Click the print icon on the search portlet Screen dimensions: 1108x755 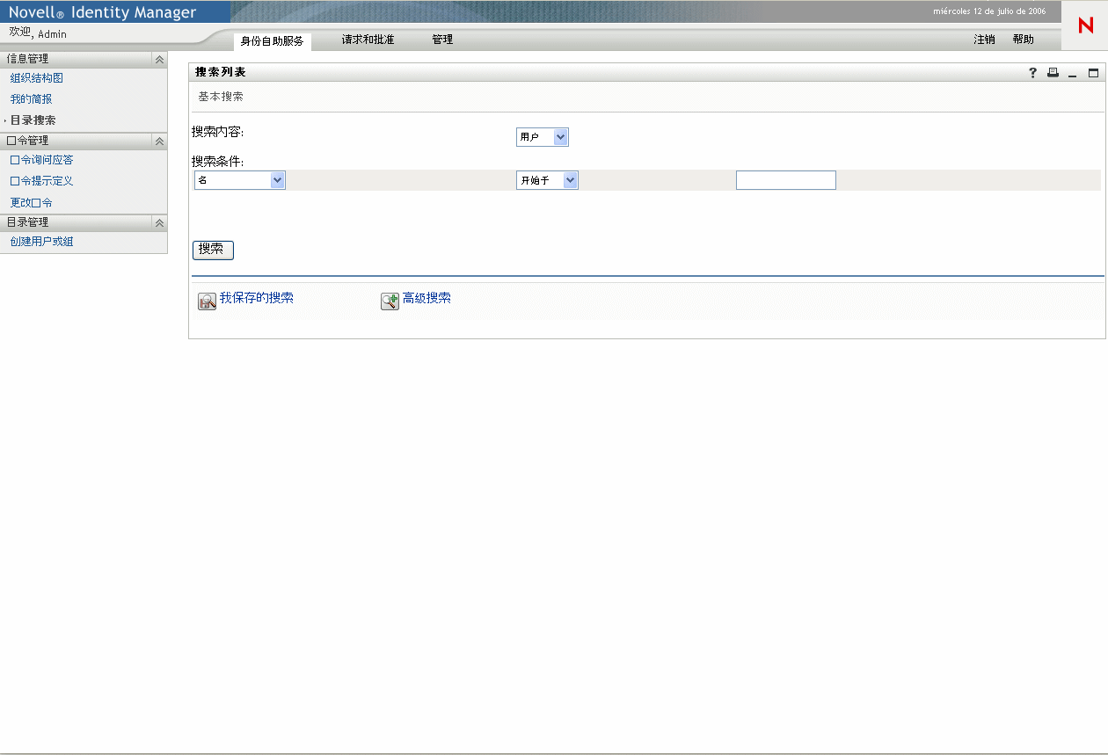(1053, 73)
